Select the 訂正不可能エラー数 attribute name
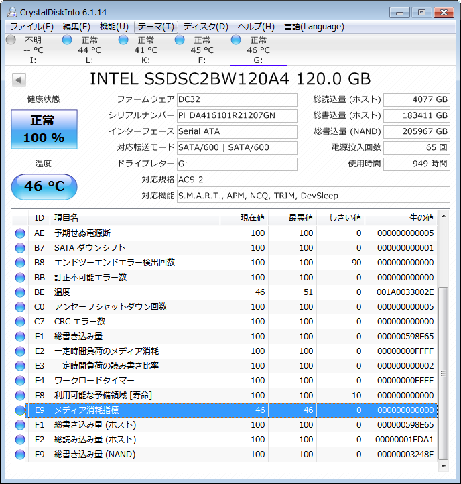This screenshot has width=461, height=484. coord(90,277)
